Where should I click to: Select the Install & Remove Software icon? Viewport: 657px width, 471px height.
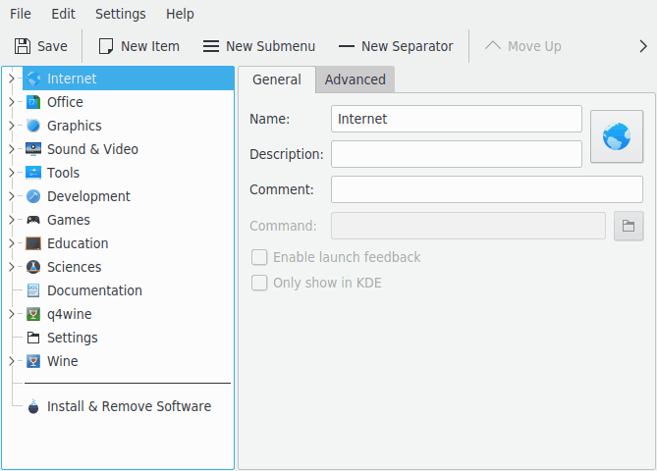click(x=33, y=406)
